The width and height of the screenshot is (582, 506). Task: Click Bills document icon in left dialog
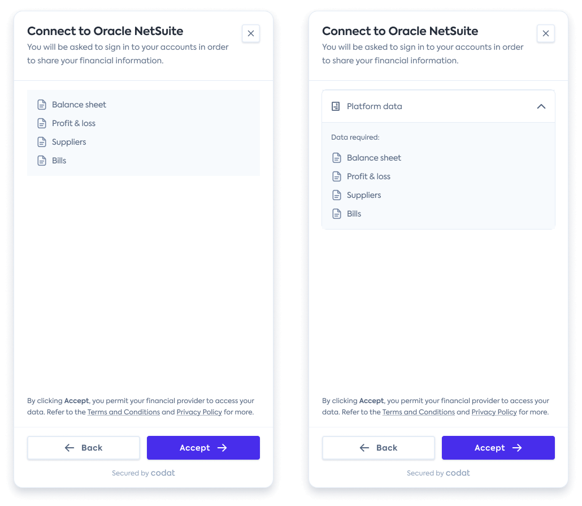[41, 161]
